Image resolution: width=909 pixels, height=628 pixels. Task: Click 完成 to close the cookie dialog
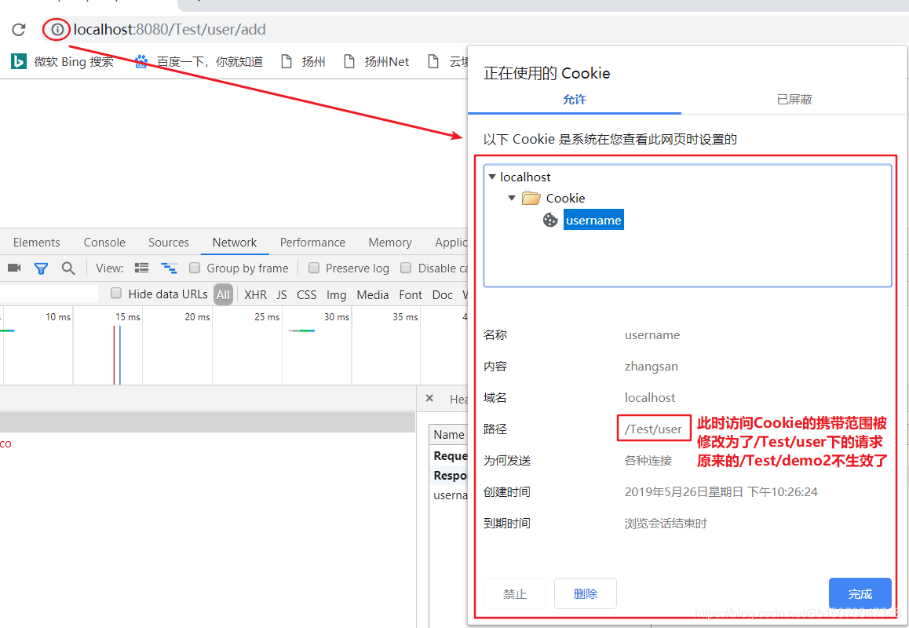[860, 593]
